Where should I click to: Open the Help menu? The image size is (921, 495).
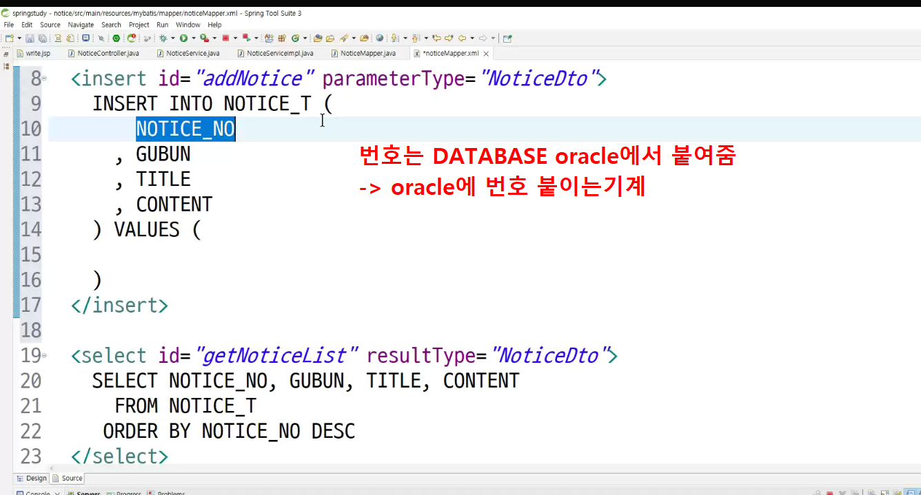click(x=215, y=25)
